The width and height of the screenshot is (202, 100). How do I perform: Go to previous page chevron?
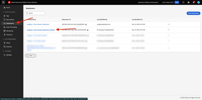[x=27, y=56]
